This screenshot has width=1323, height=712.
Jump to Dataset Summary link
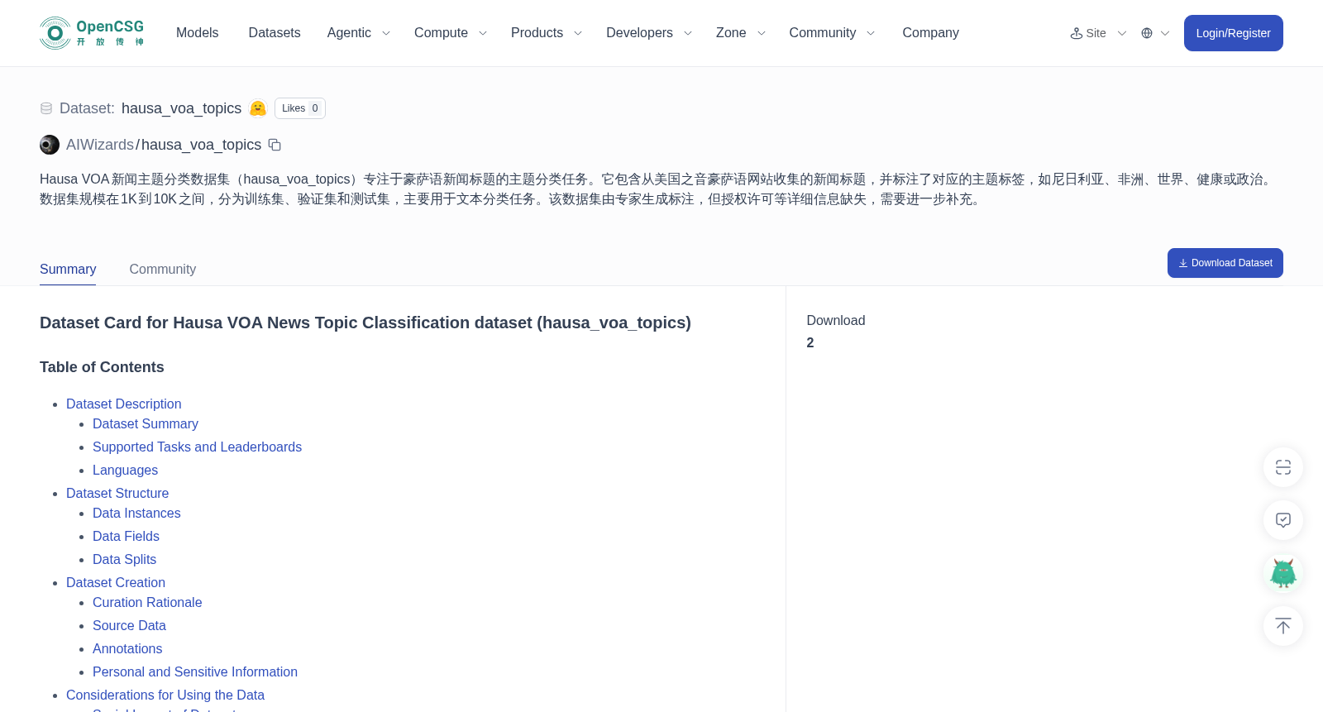pyautogui.click(x=146, y=424)
